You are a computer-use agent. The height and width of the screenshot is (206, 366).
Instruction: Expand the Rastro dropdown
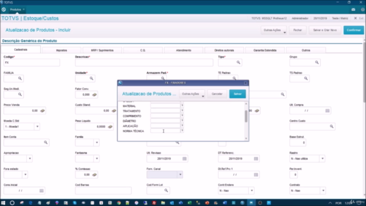pyautogui.click(x=323, y=159)
